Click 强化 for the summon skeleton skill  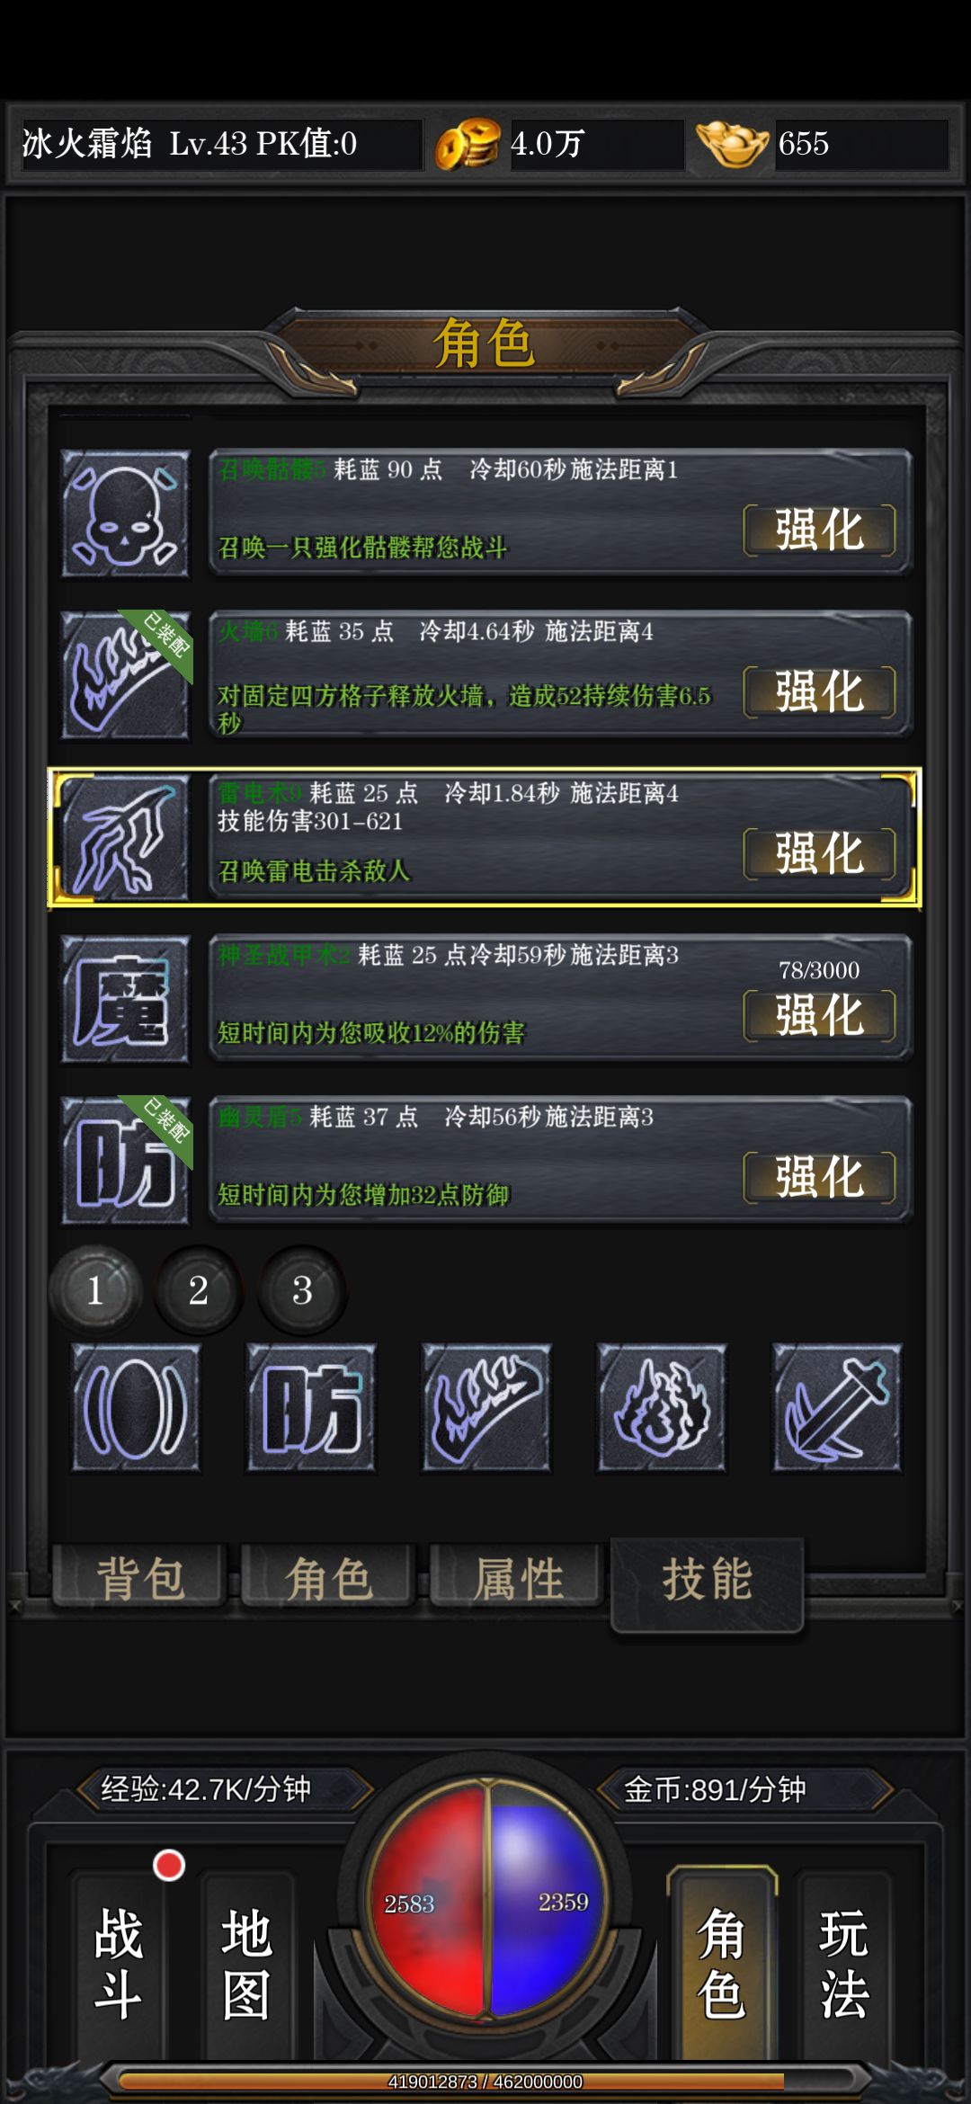point(819,530)
